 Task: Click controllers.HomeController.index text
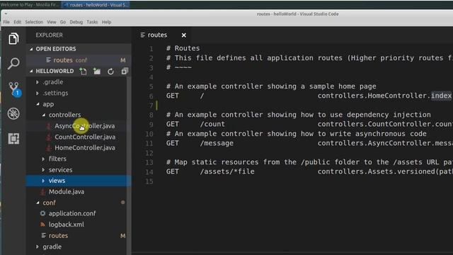[x=384, y=96]
